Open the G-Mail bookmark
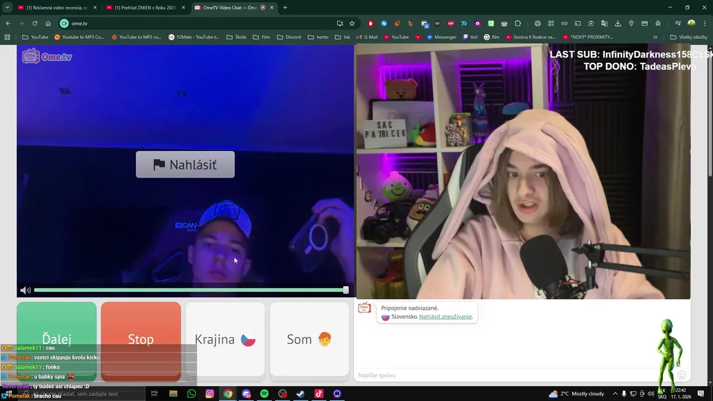 (x=367, y=37)
